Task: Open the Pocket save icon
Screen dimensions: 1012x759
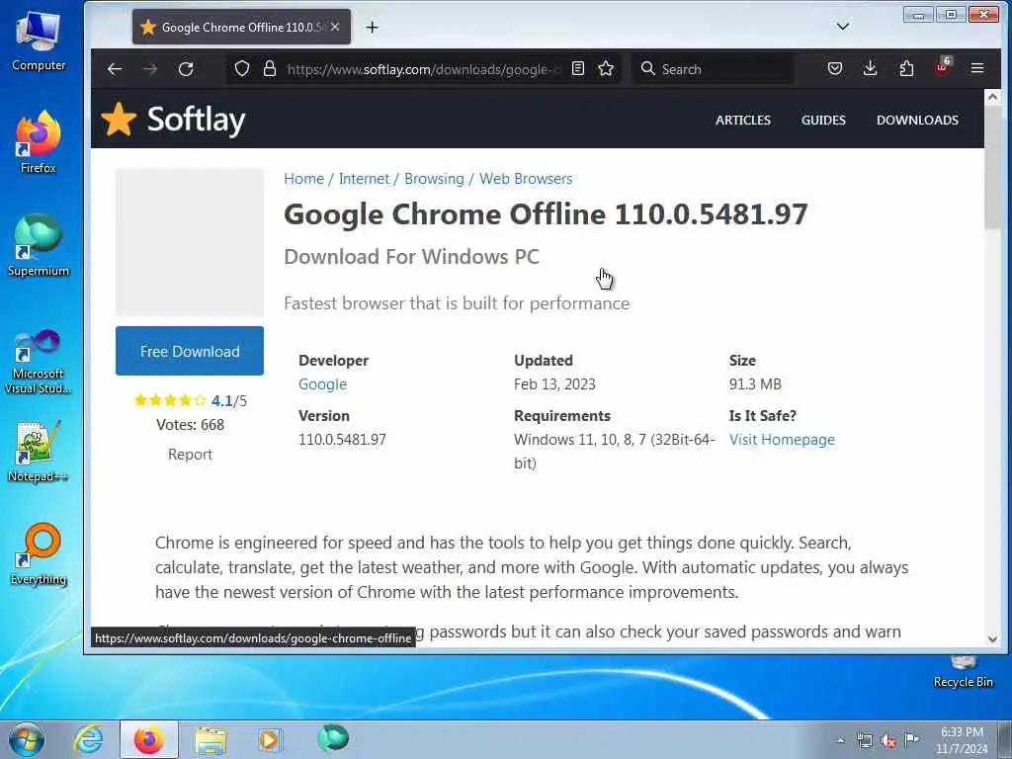Action: 834,68
